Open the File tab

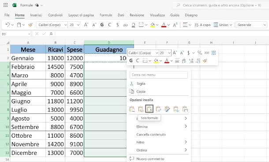click(7, 15)
